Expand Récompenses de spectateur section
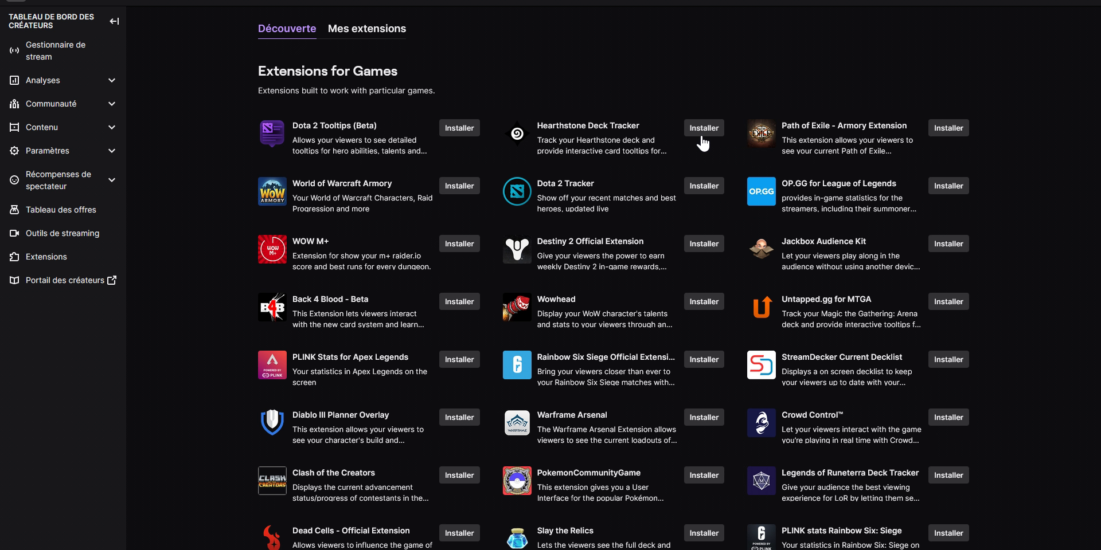Image resolution: width=1101 pixels, height=550 pixels. [112, 180]
